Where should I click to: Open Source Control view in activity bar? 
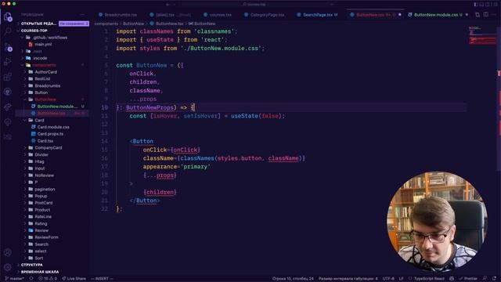[x=8, y=47]
